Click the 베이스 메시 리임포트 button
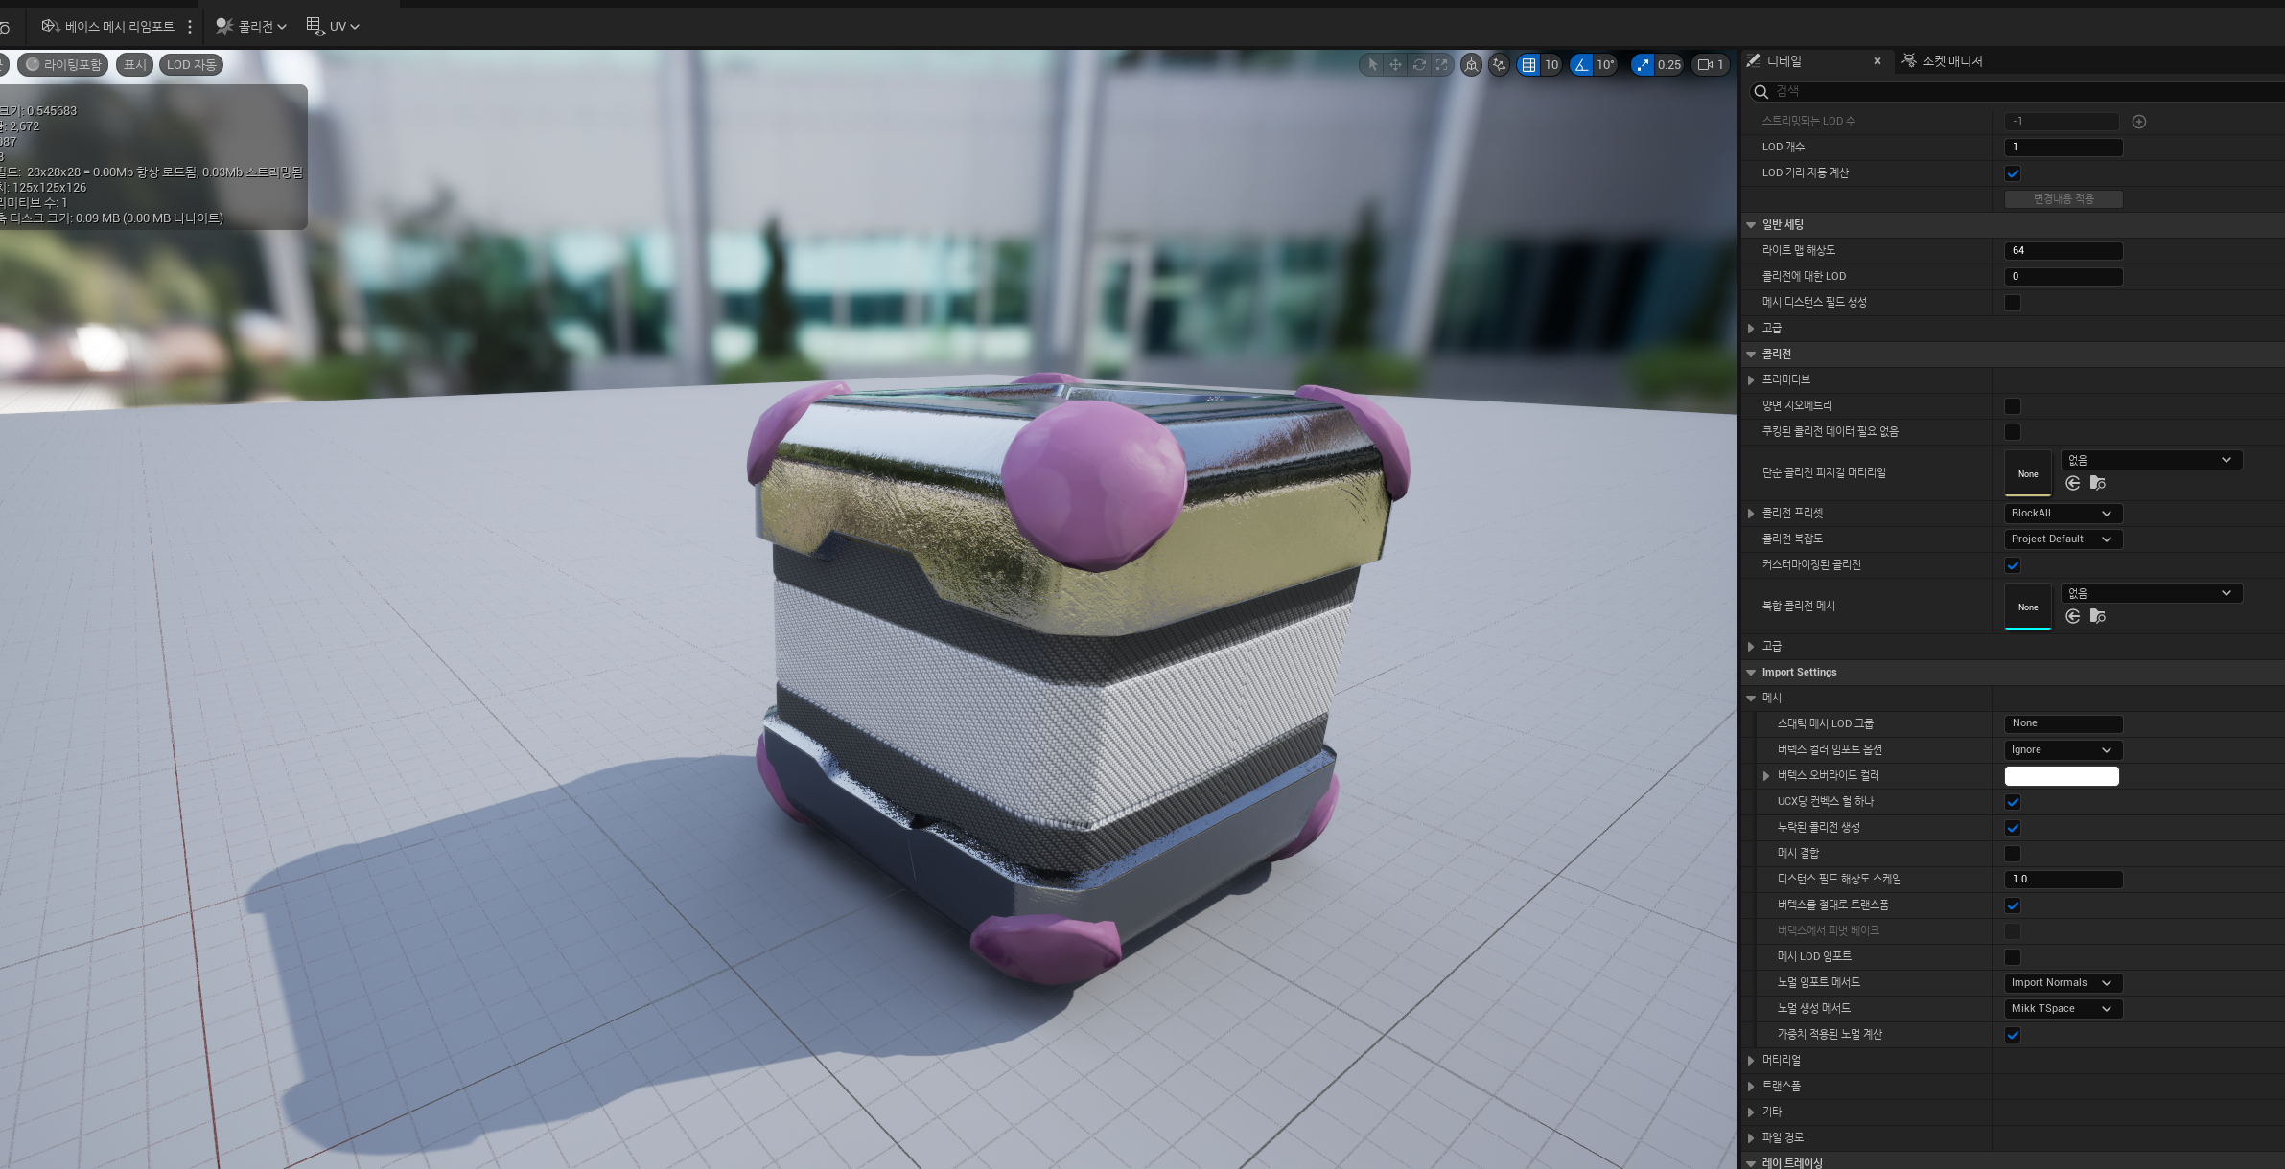This screenshot has width=2285, height=1169. pyautogui.click(x=107, y=27)
